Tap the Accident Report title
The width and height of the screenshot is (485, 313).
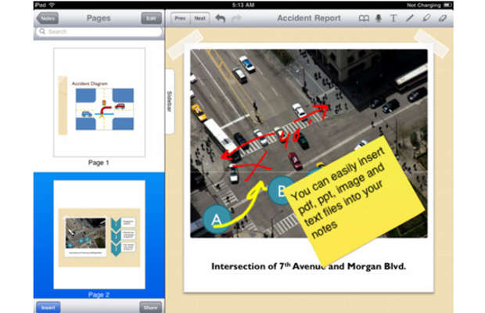point(309,18)
